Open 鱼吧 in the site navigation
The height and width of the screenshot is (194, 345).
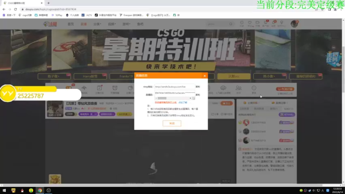tap(140, 24)
